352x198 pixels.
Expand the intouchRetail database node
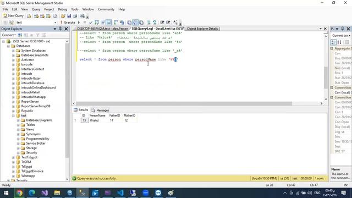13,92
